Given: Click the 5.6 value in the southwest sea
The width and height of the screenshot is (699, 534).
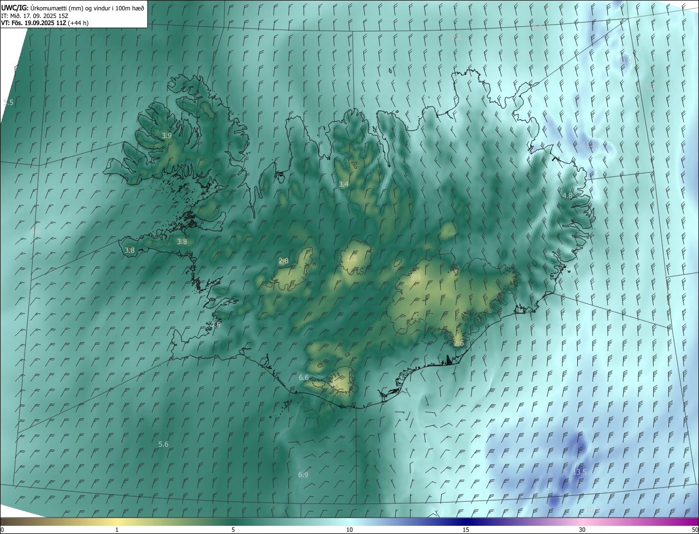Looking at the screenshot, I should [x=163, y=444].
